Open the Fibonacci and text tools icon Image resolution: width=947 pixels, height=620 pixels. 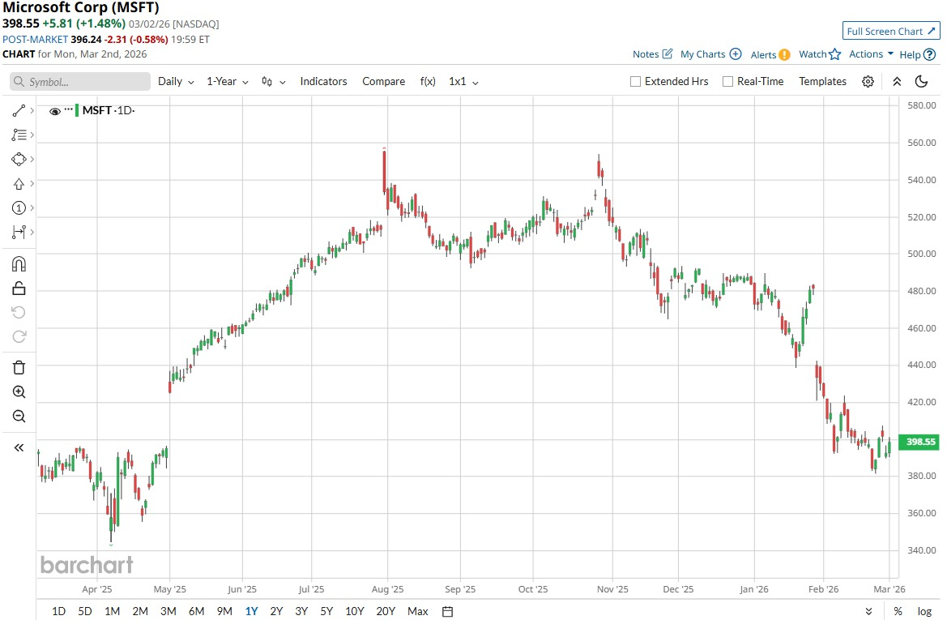click(19, 135)
